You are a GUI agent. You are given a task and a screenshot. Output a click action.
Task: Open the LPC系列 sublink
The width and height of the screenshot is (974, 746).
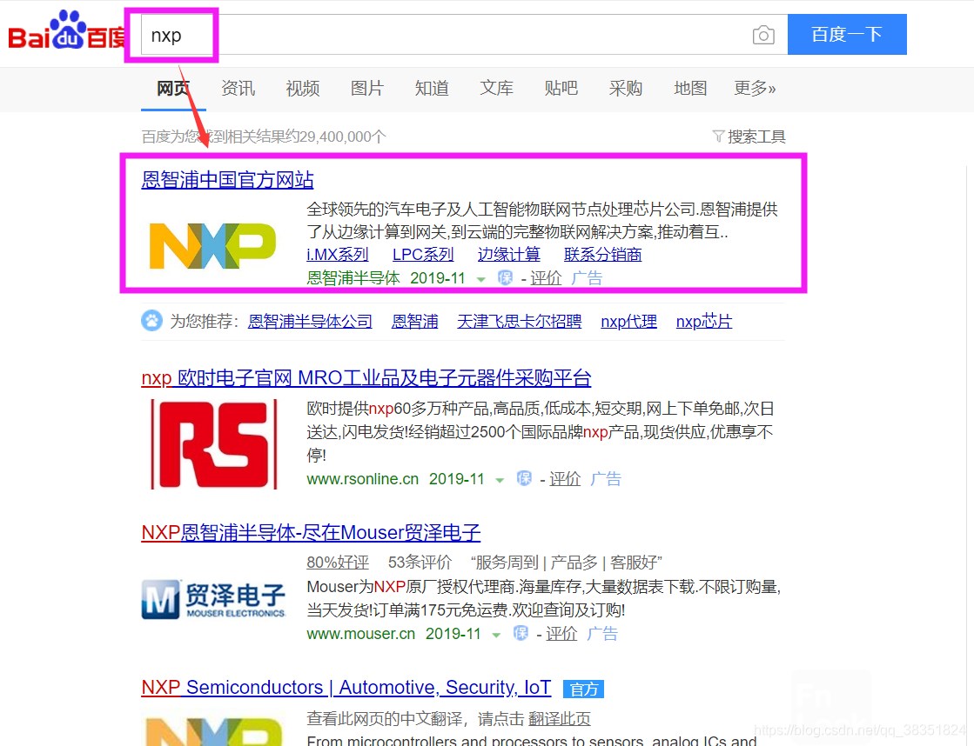423,255
